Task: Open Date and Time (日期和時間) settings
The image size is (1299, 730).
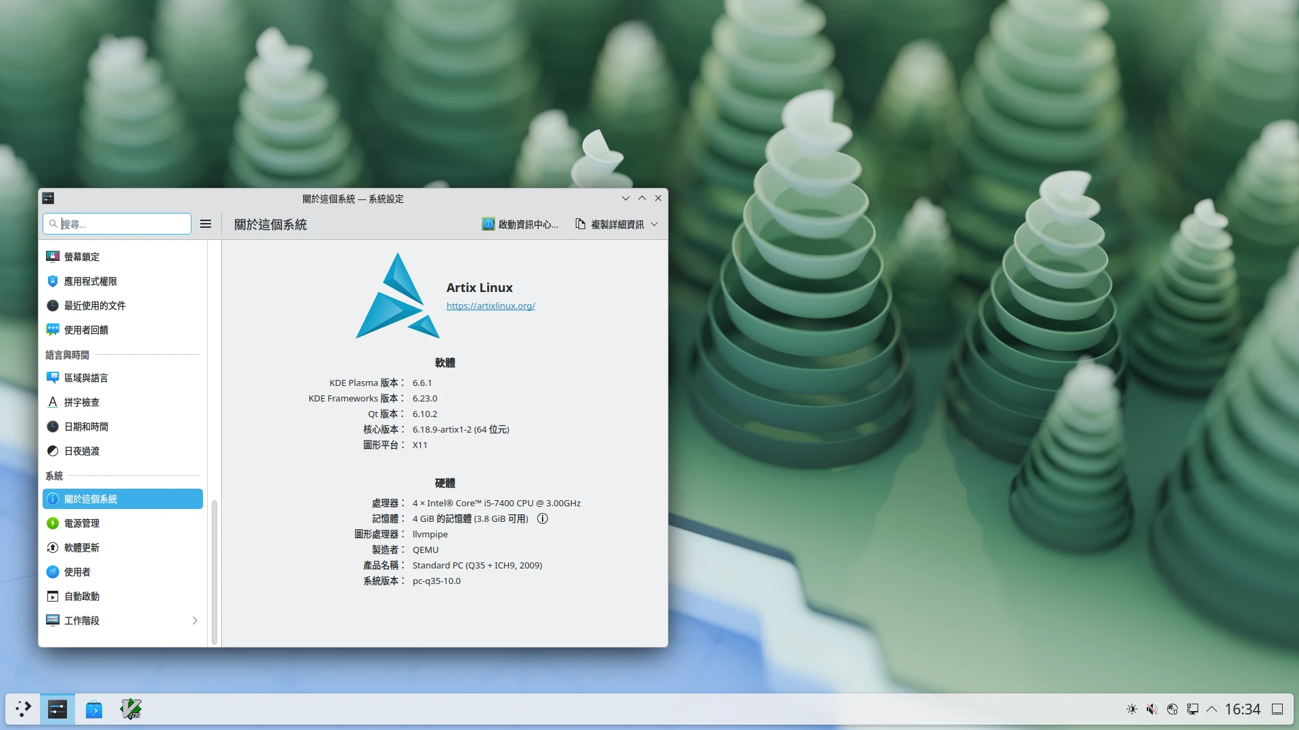Action: click(x=86, y=427)
